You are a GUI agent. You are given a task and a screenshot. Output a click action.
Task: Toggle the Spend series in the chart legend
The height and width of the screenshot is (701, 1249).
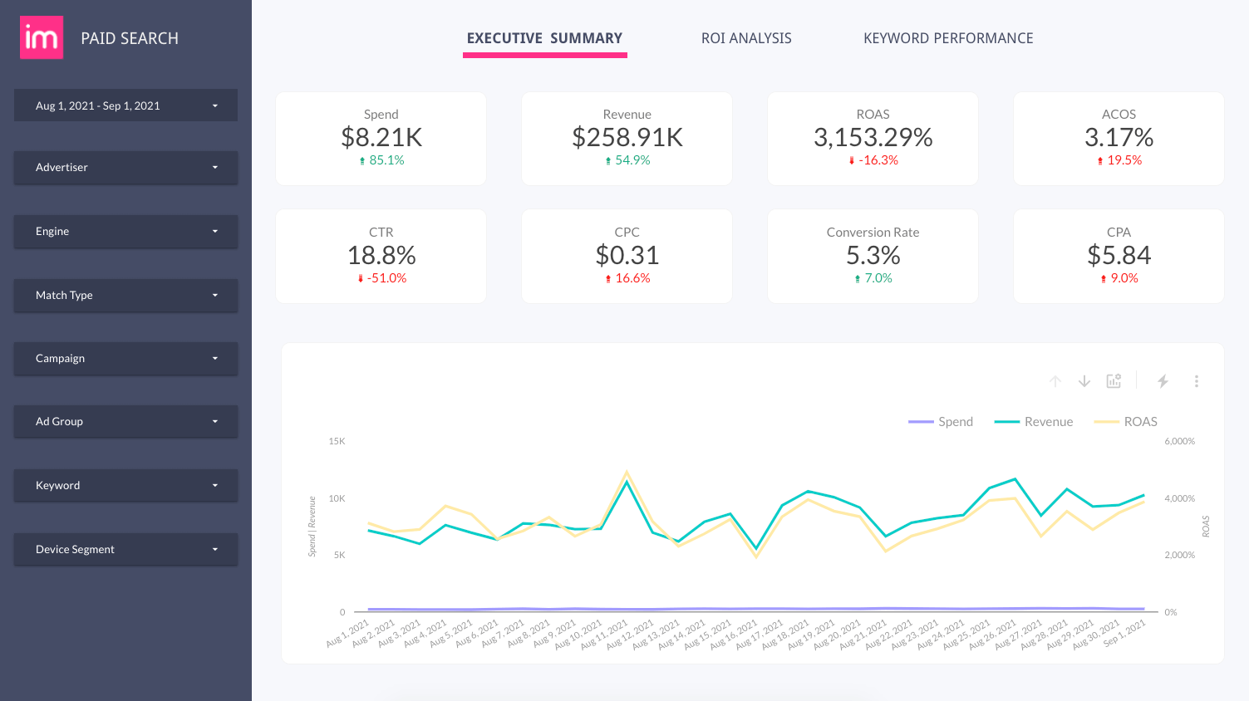[x=942, y=421]
